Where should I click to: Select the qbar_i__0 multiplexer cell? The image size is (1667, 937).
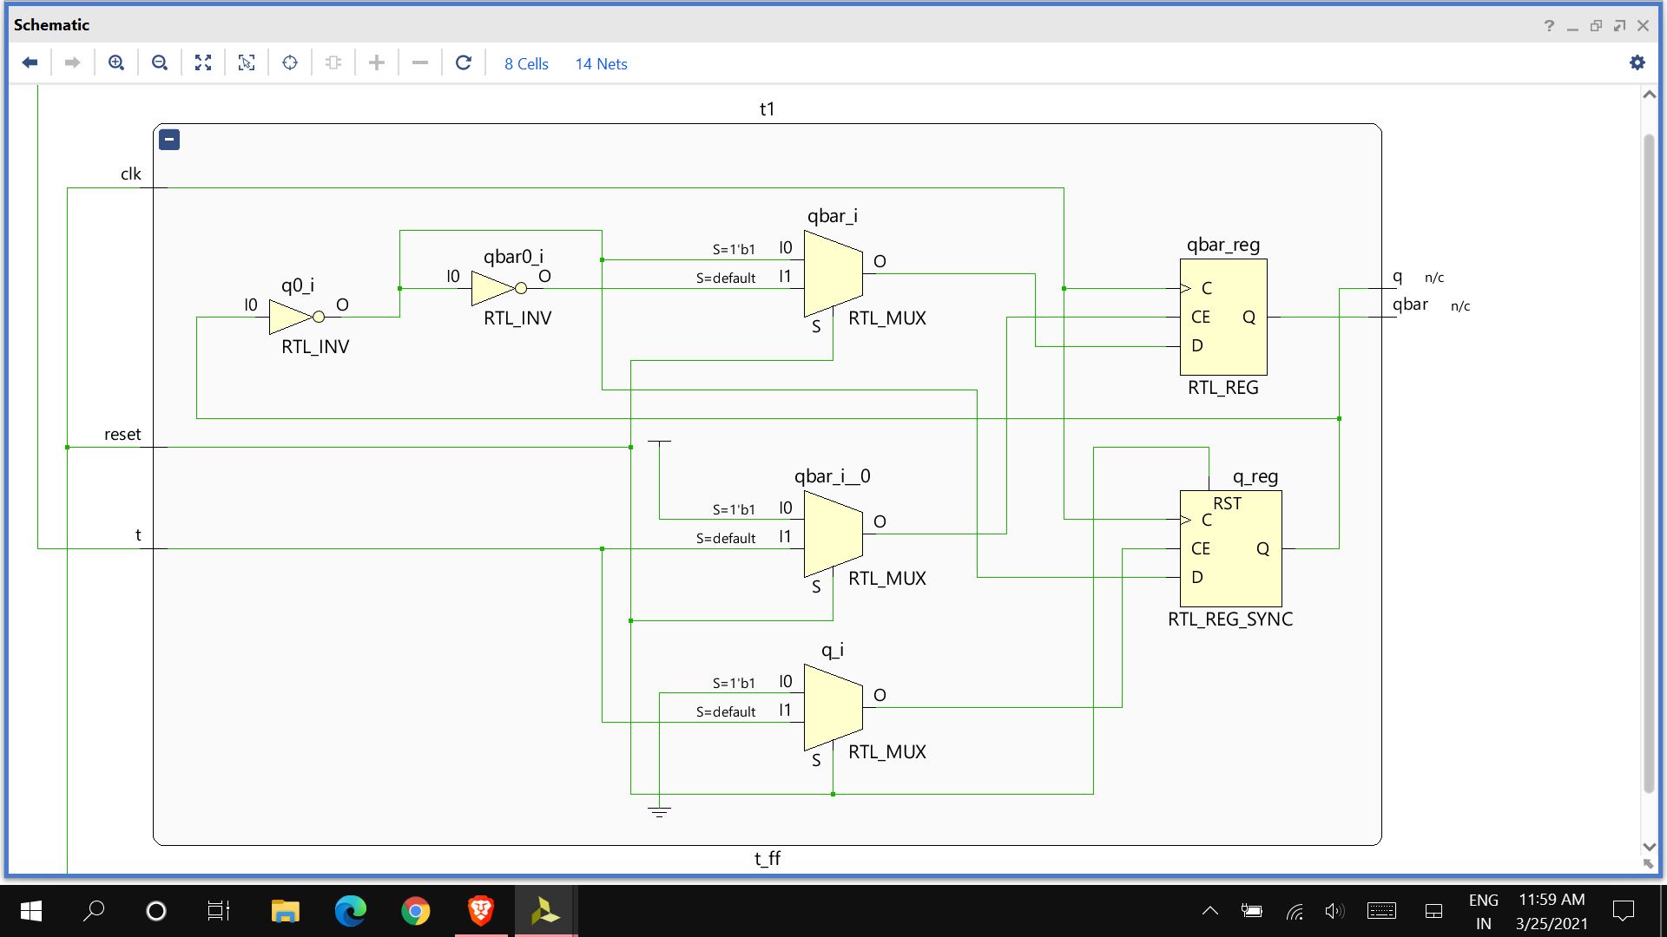click(833, 534)
